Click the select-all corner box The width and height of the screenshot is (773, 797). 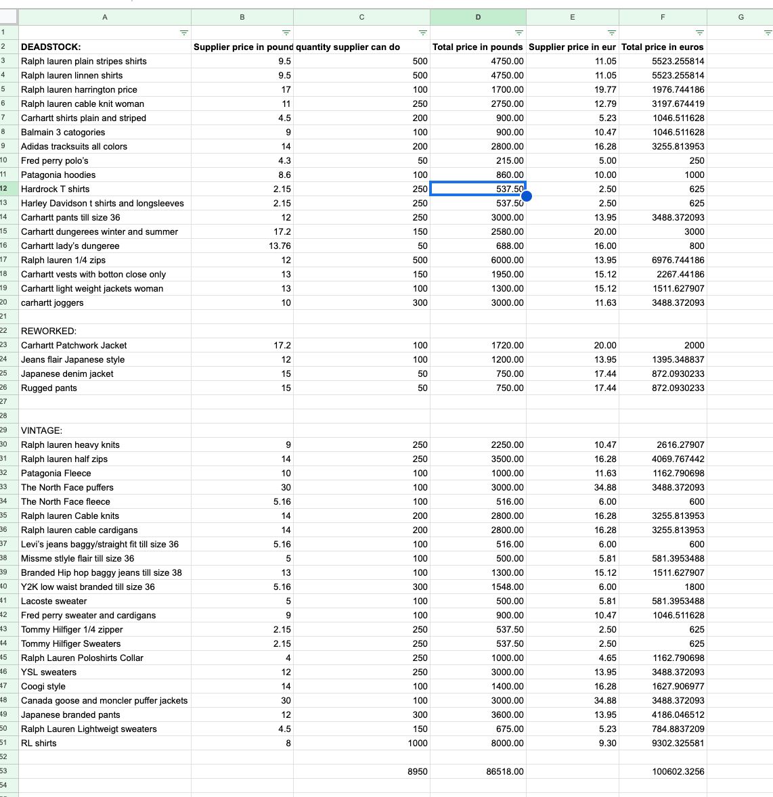[x=9, y=18]
